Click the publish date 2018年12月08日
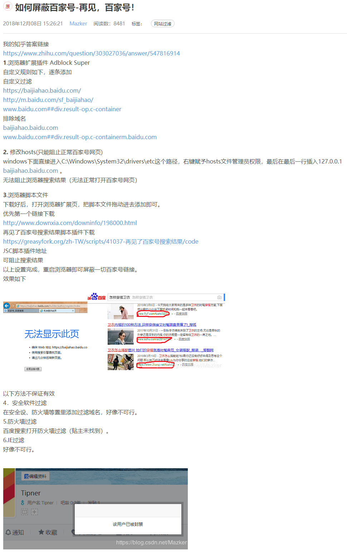The image size is (347, 553). tap(33, 24)
